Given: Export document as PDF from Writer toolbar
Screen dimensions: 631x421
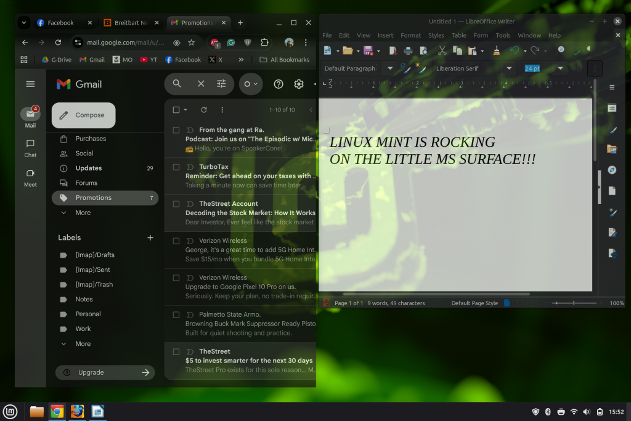Looking at the screenshot, I should [x=392, y=51].
